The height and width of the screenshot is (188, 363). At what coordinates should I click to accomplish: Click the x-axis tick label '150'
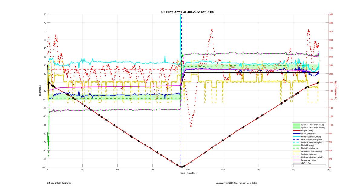pos(223,170)
